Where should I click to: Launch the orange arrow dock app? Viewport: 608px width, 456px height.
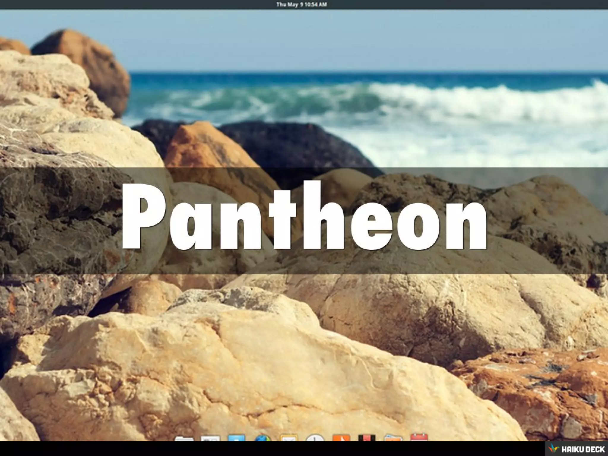[341, 438]
